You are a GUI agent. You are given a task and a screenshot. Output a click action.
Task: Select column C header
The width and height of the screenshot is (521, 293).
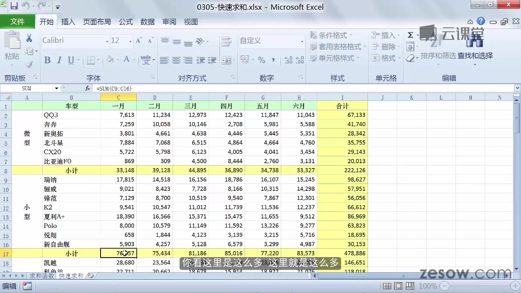pyautogui.click(x=118, y=98)
